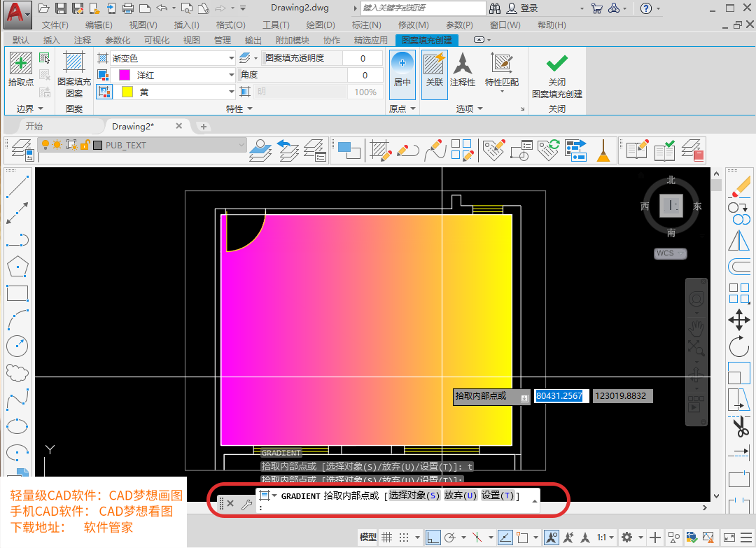Select the Line tool in left toolbar
The height and width of the screenshot is (548, 756).
coord(17,186)
